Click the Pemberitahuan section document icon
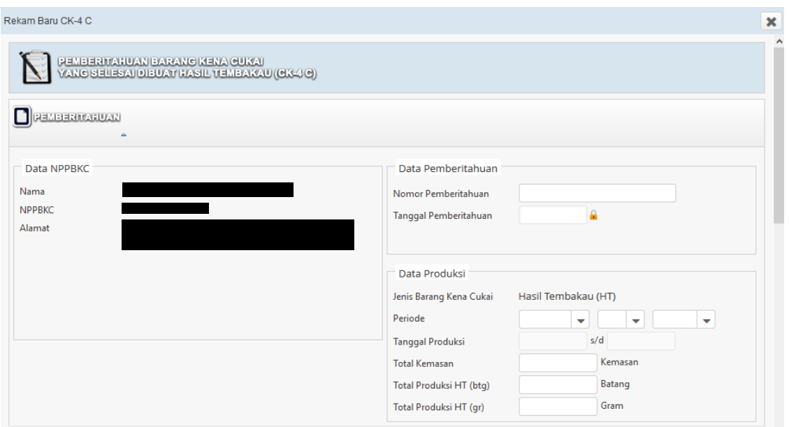 tap(22, 116)
